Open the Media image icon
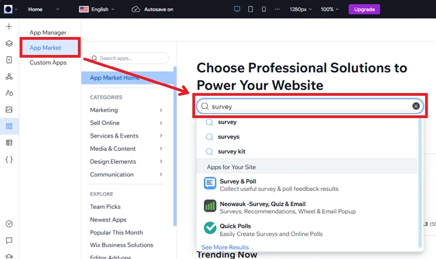Image resolution: width=436 pixels, height=259 pixels. pos(9,109)
